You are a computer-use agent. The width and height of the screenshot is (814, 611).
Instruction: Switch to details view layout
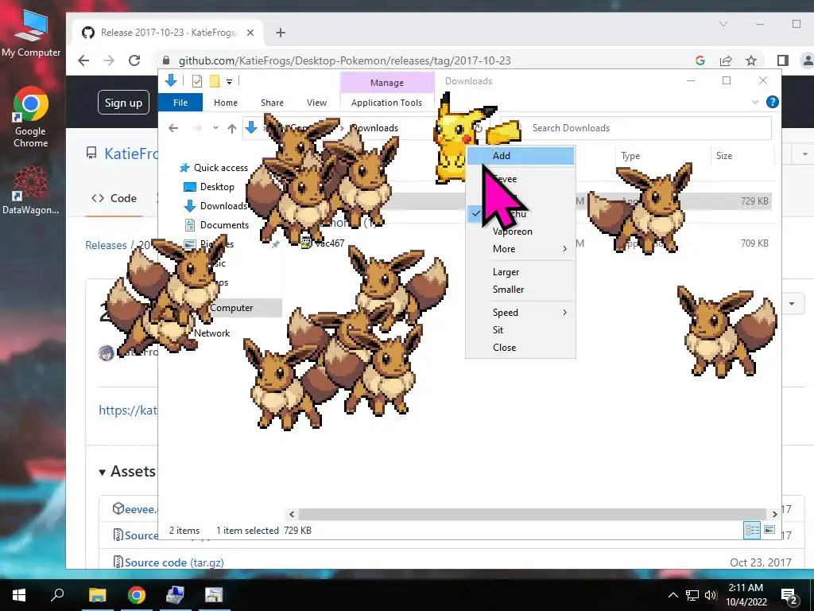click(752, 530)
